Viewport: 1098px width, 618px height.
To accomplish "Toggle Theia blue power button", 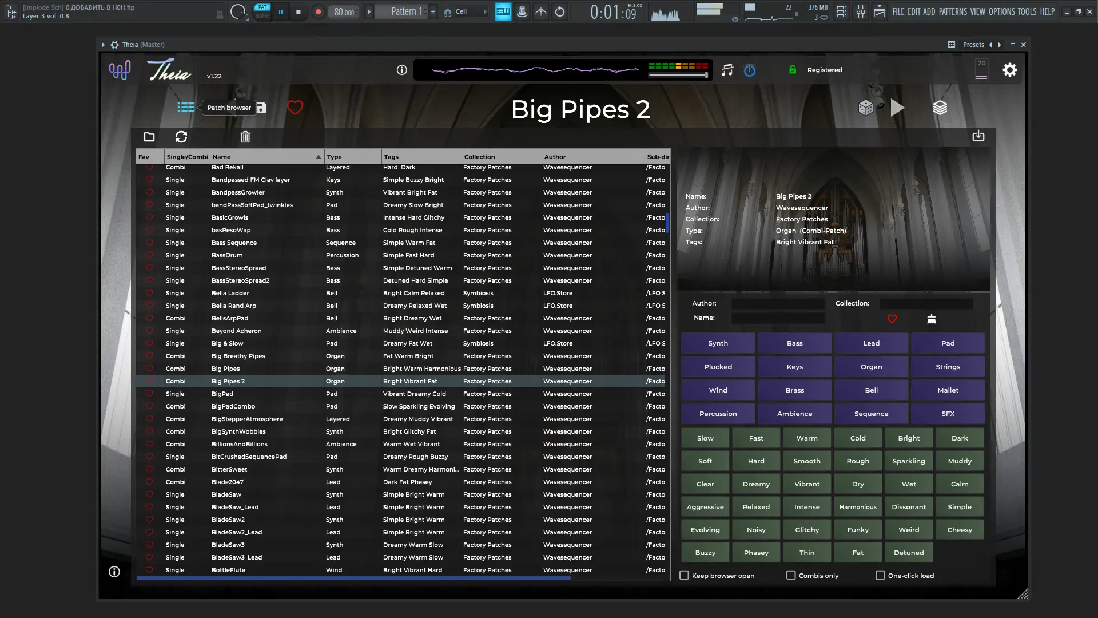I will coord(750,70).
